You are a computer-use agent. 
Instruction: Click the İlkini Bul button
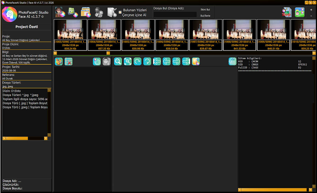tap(205, 10)
